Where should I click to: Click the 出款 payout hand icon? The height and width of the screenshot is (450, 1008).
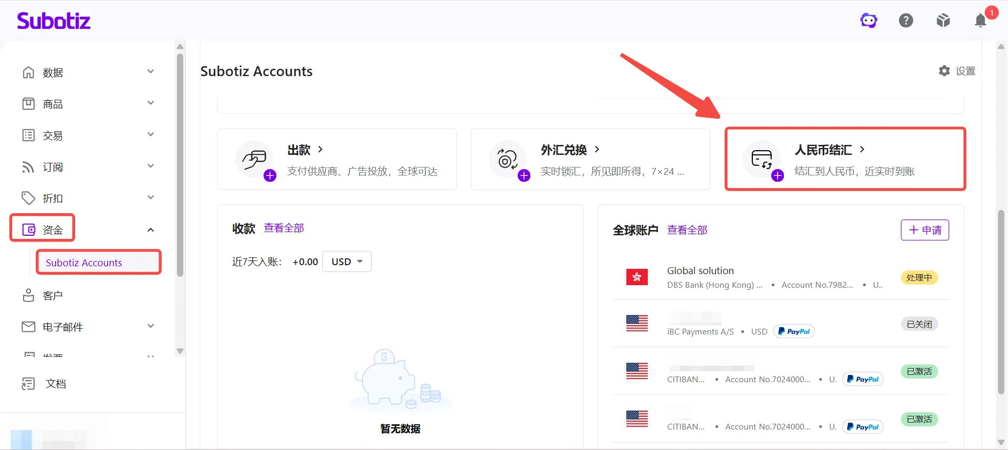(x=255, y=159)
